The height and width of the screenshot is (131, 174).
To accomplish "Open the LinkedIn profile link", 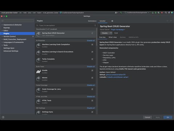I will coord(118,77).
